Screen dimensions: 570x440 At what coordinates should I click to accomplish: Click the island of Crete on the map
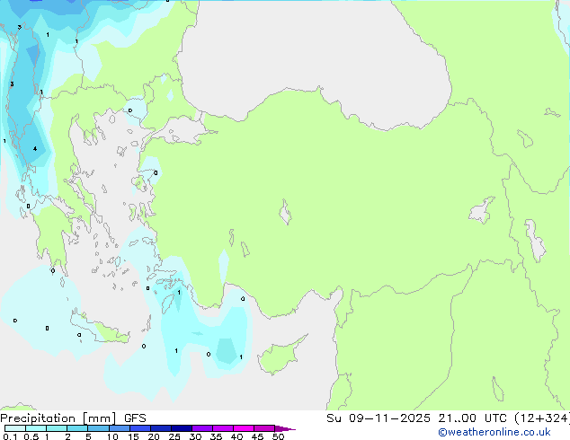100,329
